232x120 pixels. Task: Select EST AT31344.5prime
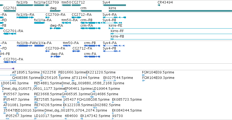(73, 81)
